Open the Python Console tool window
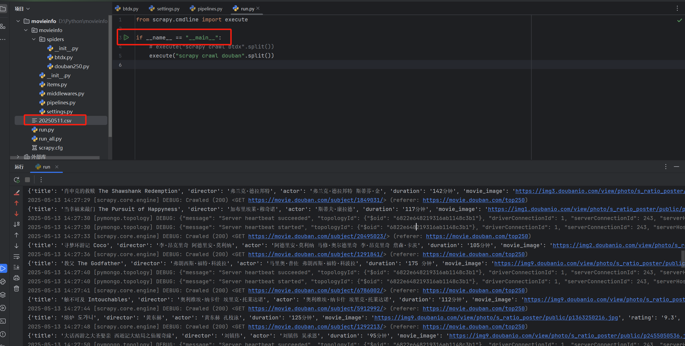685x346 pixels. 3,282
